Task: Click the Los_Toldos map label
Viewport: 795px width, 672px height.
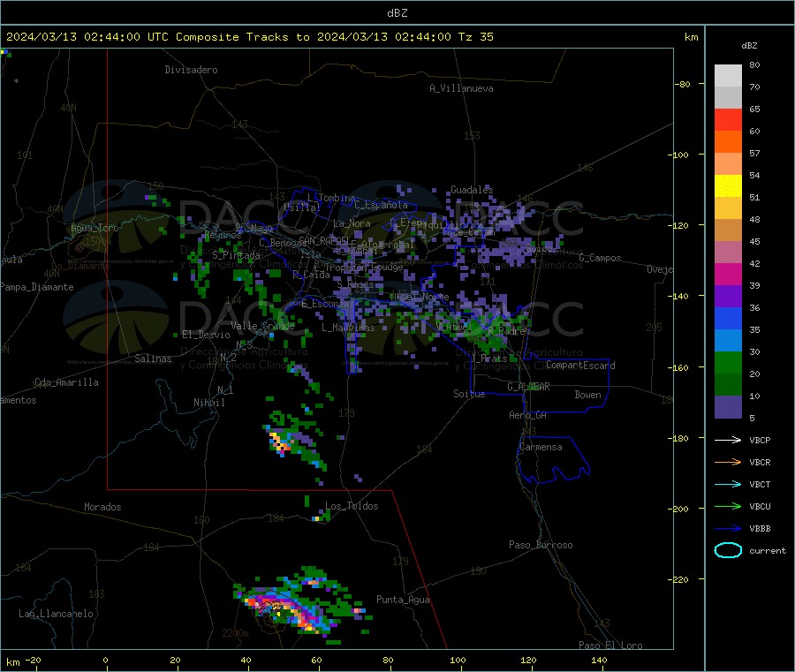Action: click(352, 506)
